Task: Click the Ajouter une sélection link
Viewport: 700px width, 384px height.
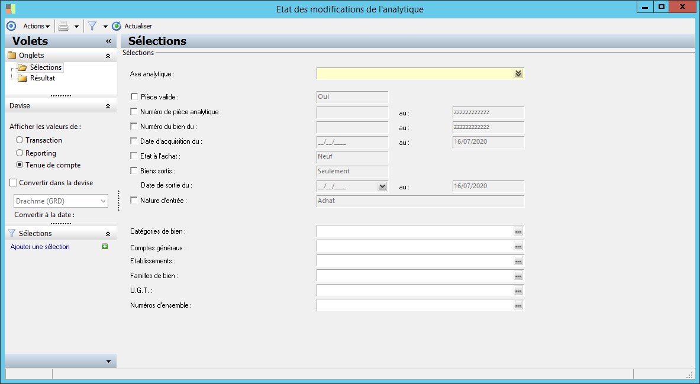Action: (40, 247)
